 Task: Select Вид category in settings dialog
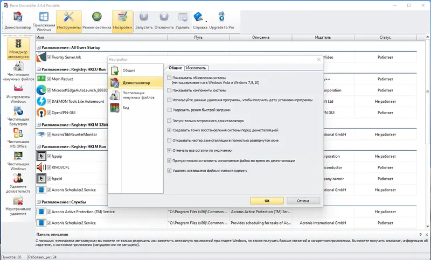pyautogui.click(x=136, y=108)
